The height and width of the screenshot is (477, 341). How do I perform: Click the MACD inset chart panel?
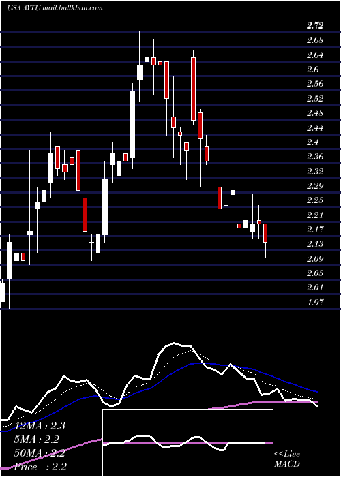pyautogui.click(x=188, y=443)
